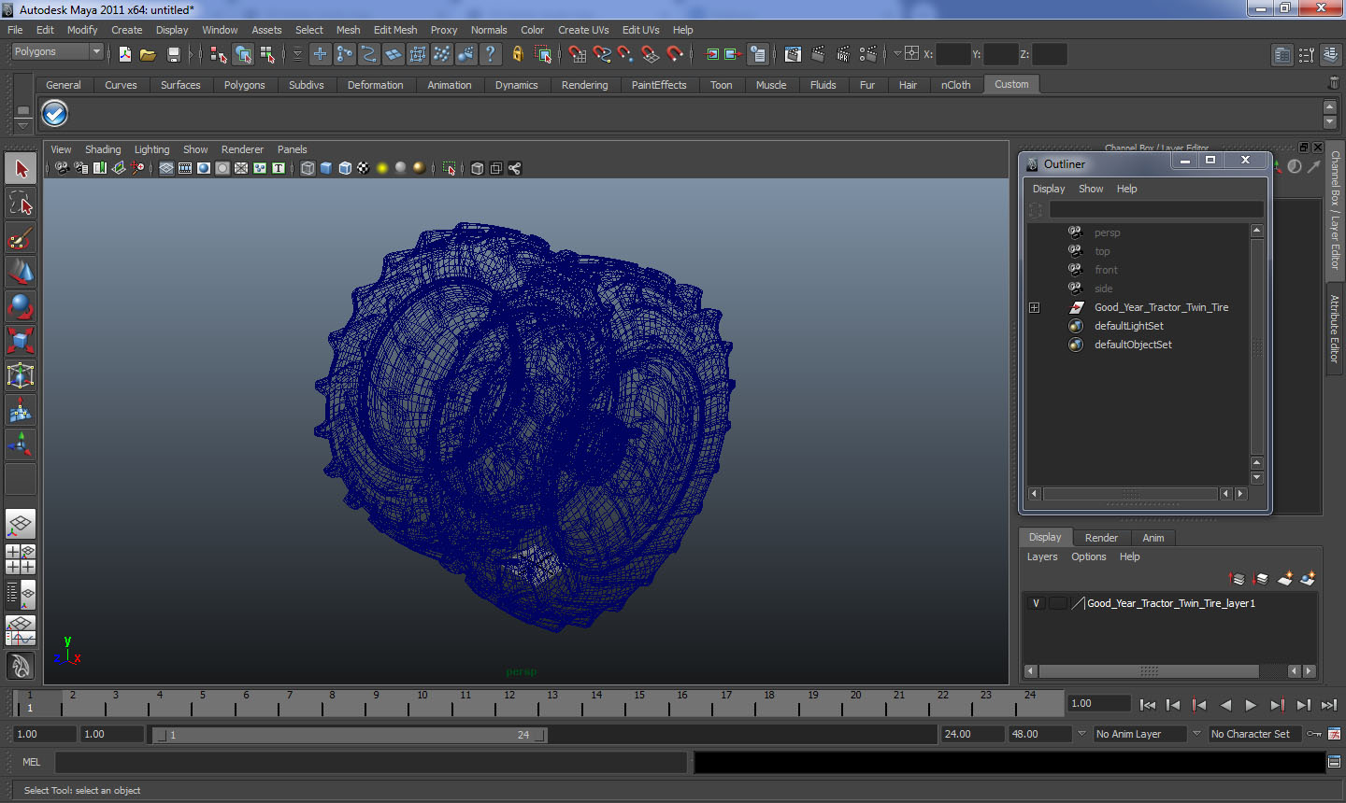
Task: Open Render View clapperboard icon
Action: 793,54
